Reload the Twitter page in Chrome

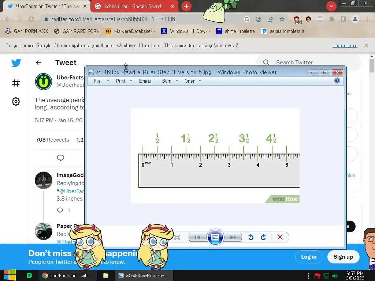pos(31,19)
